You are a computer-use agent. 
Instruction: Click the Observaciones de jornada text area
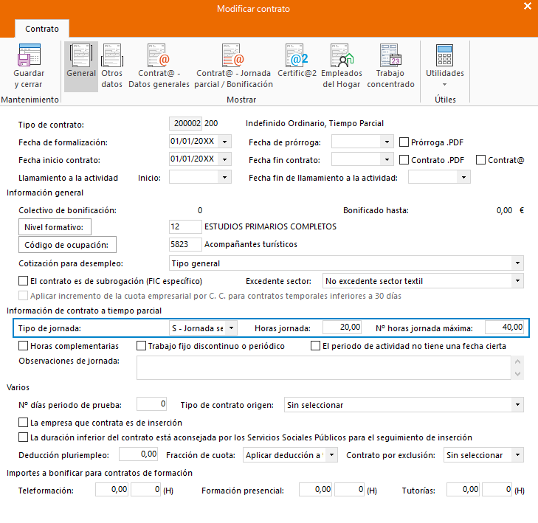(x=323, y=367)
